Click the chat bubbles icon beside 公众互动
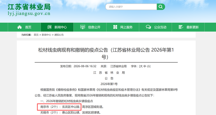216x115 pixels. pos(148,27)
